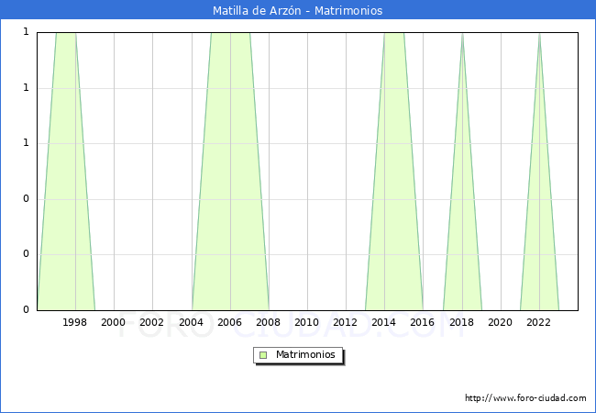596x413 pixels.
Task: Select the 2016 x-axis label
Action: (x=423, y=322)
